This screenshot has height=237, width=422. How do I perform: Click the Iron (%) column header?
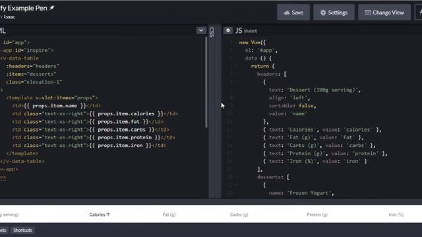[396, 215]
